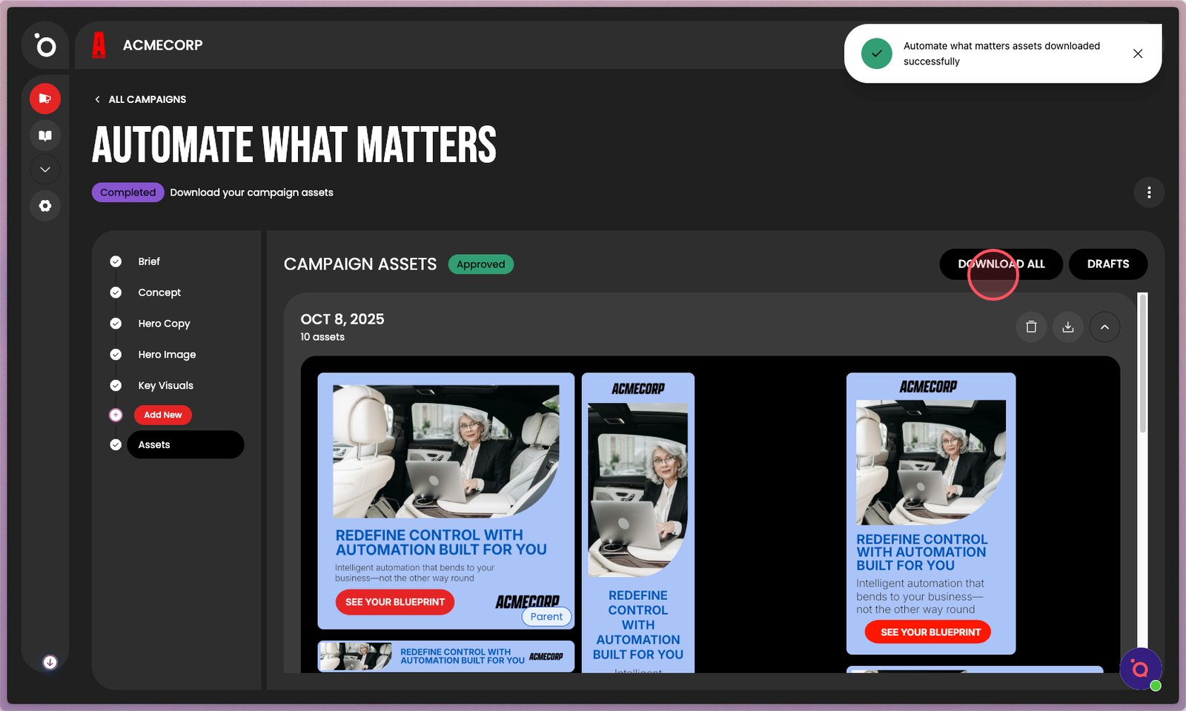Click the Download All button
This screenshot has height=711, width=1186.
coord(1001,264)
